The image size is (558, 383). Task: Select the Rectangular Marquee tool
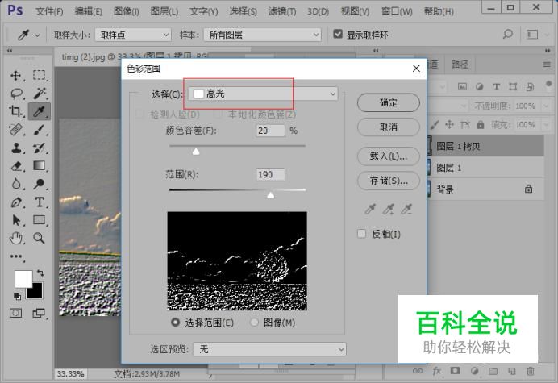pyautogui.click(x=40, y=75)
